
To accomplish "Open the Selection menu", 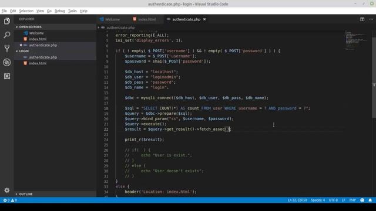I will click(x=26, y=11).
